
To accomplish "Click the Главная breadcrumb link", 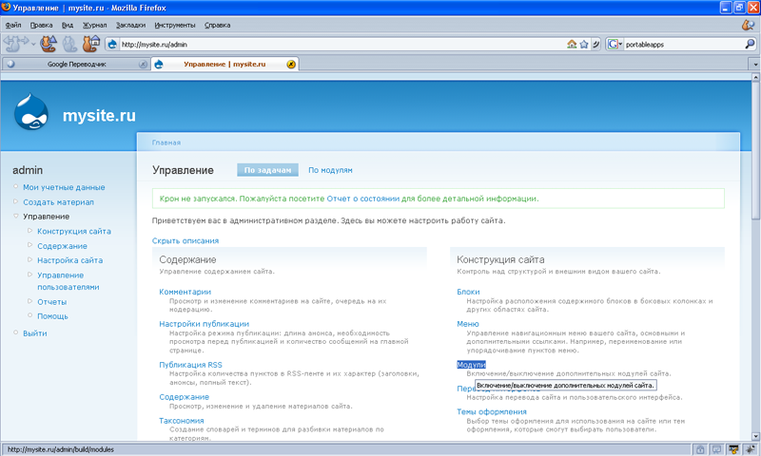I will 166,142.
